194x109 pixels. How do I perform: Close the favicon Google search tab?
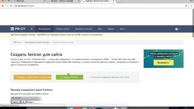[79, 1]
